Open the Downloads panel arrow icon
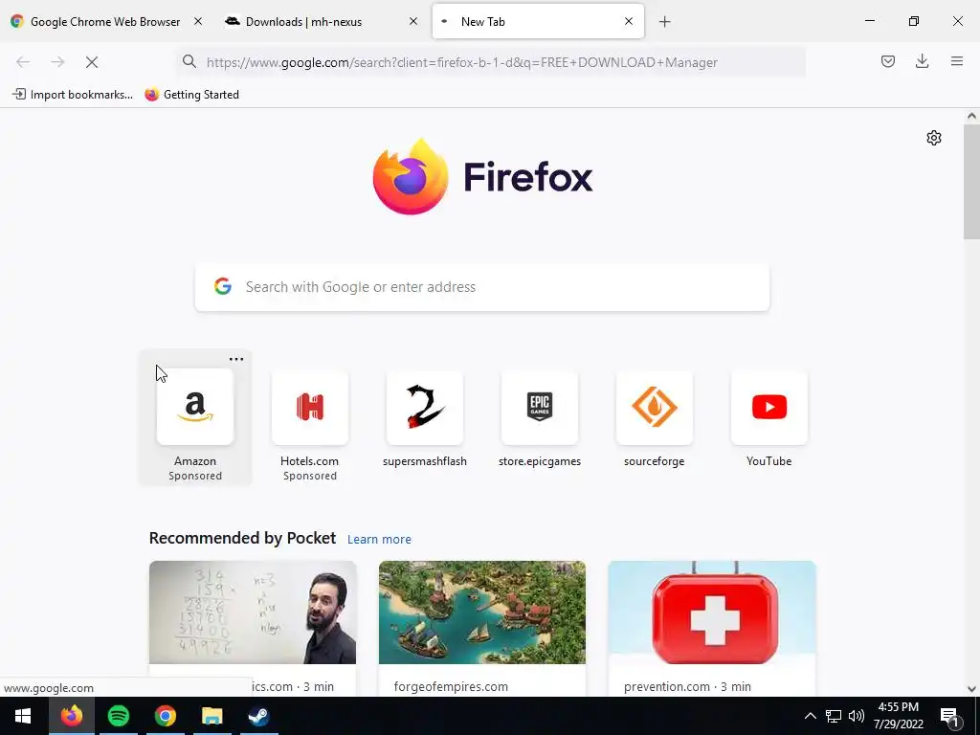980x735 pixels. pyautogui.click(x=922, y=61)
